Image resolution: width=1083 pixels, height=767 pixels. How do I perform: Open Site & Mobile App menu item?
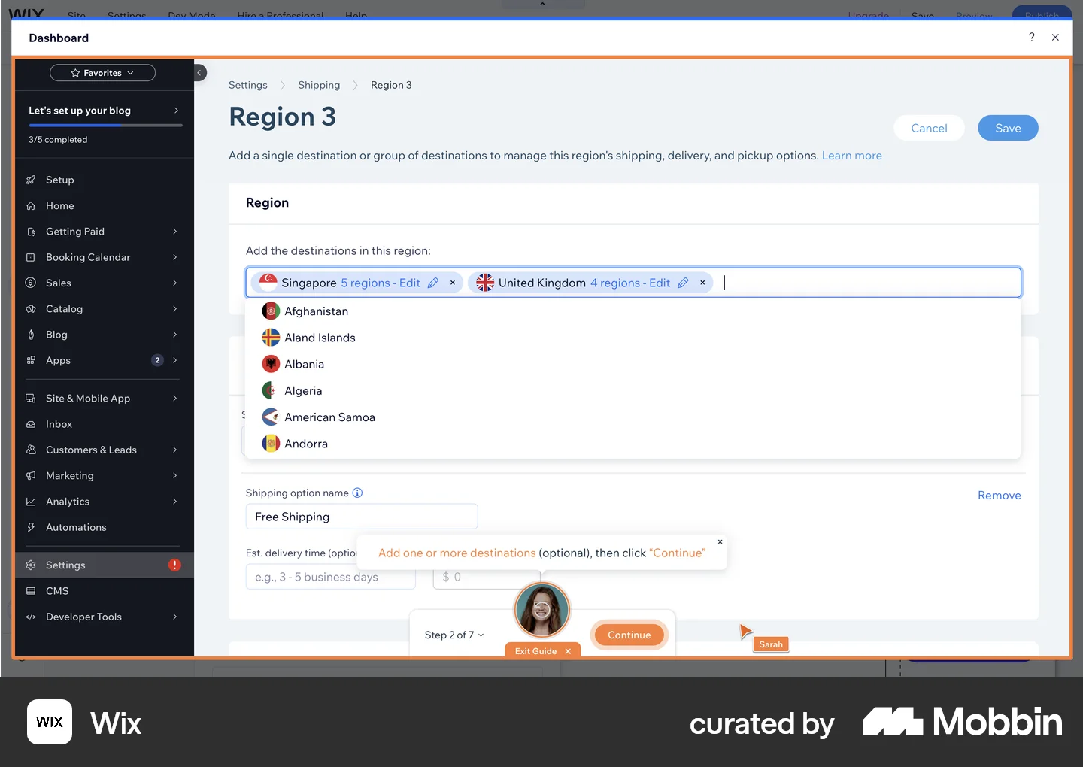click(x=105, y=399)
